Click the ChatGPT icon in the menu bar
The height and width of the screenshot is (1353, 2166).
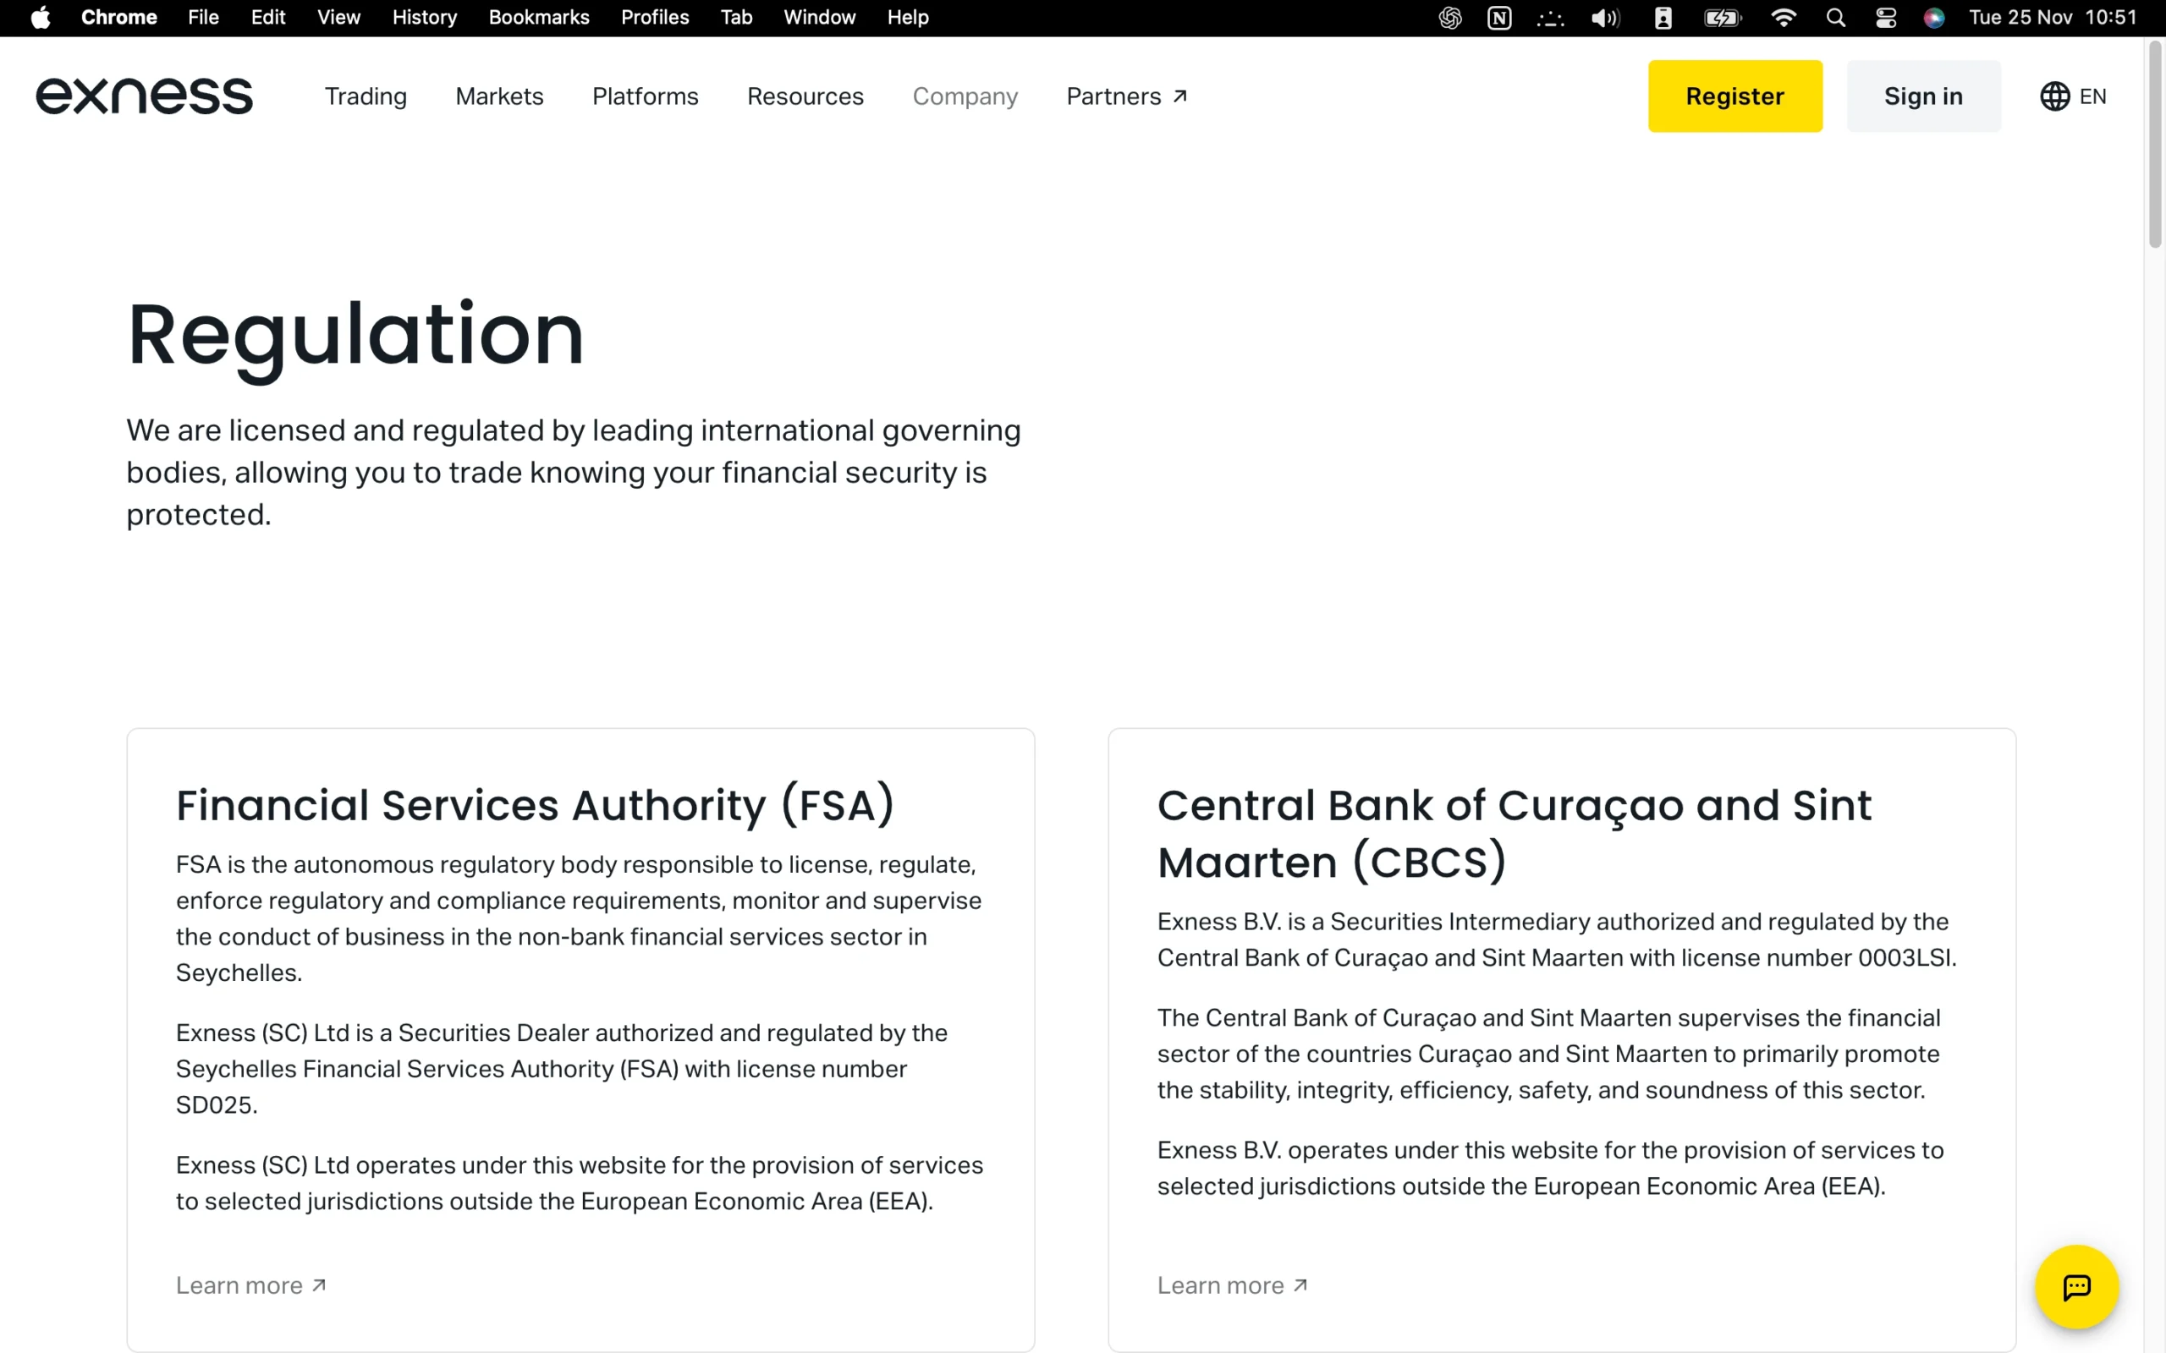[x=1450, y=17]
